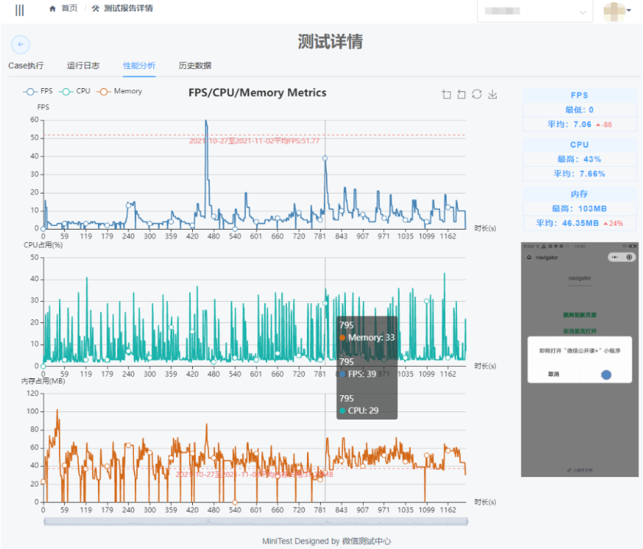Click FPS: 39 in the tooltip
This screenshot has height=549, width=643.
click(x=357, y=374)
